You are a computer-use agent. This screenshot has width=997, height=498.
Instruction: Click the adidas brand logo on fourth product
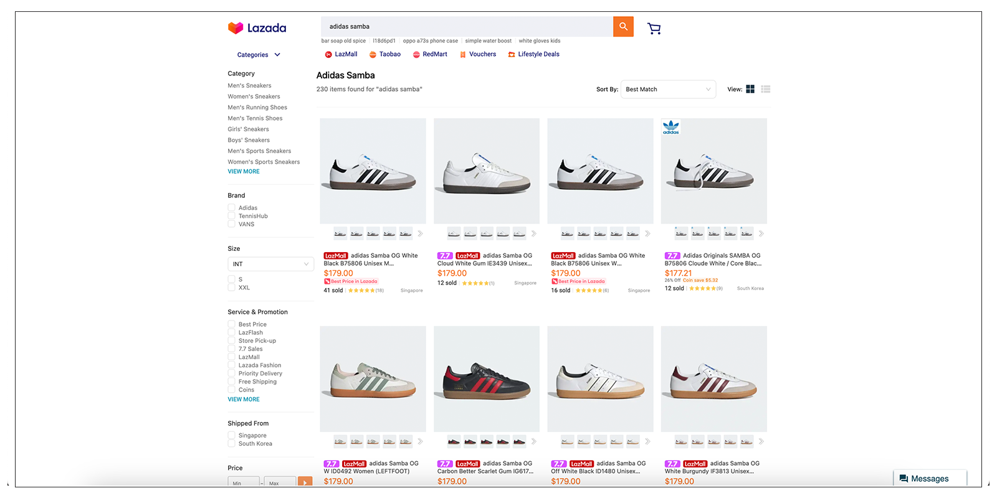(671, 127)
